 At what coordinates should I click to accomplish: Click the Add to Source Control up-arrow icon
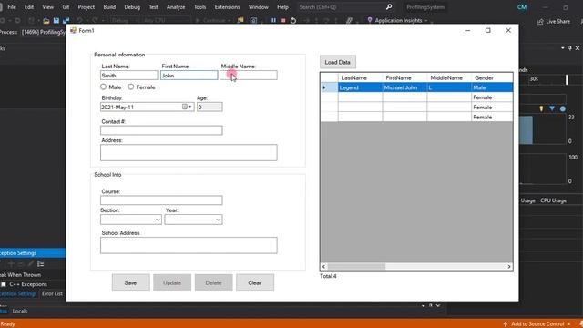pos(505,324)
